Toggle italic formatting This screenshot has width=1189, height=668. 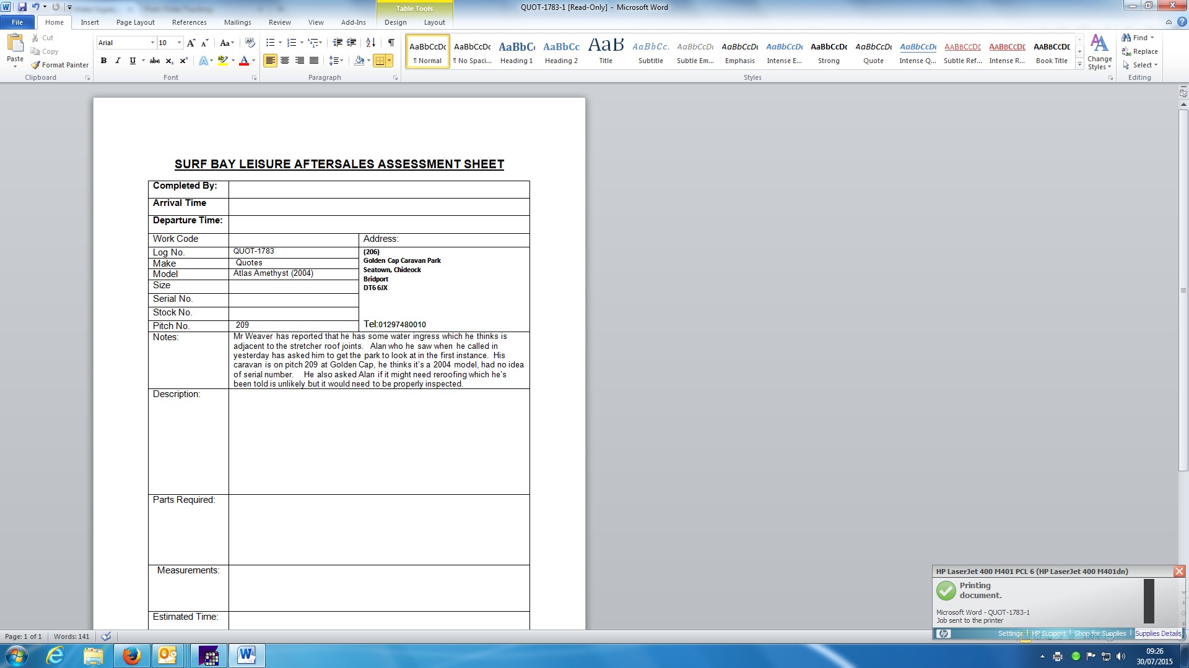coord(118,61)
